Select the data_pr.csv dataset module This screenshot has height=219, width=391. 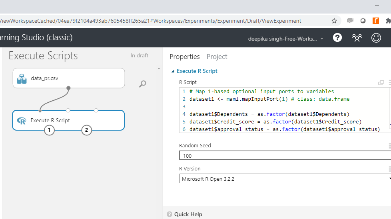69,78
